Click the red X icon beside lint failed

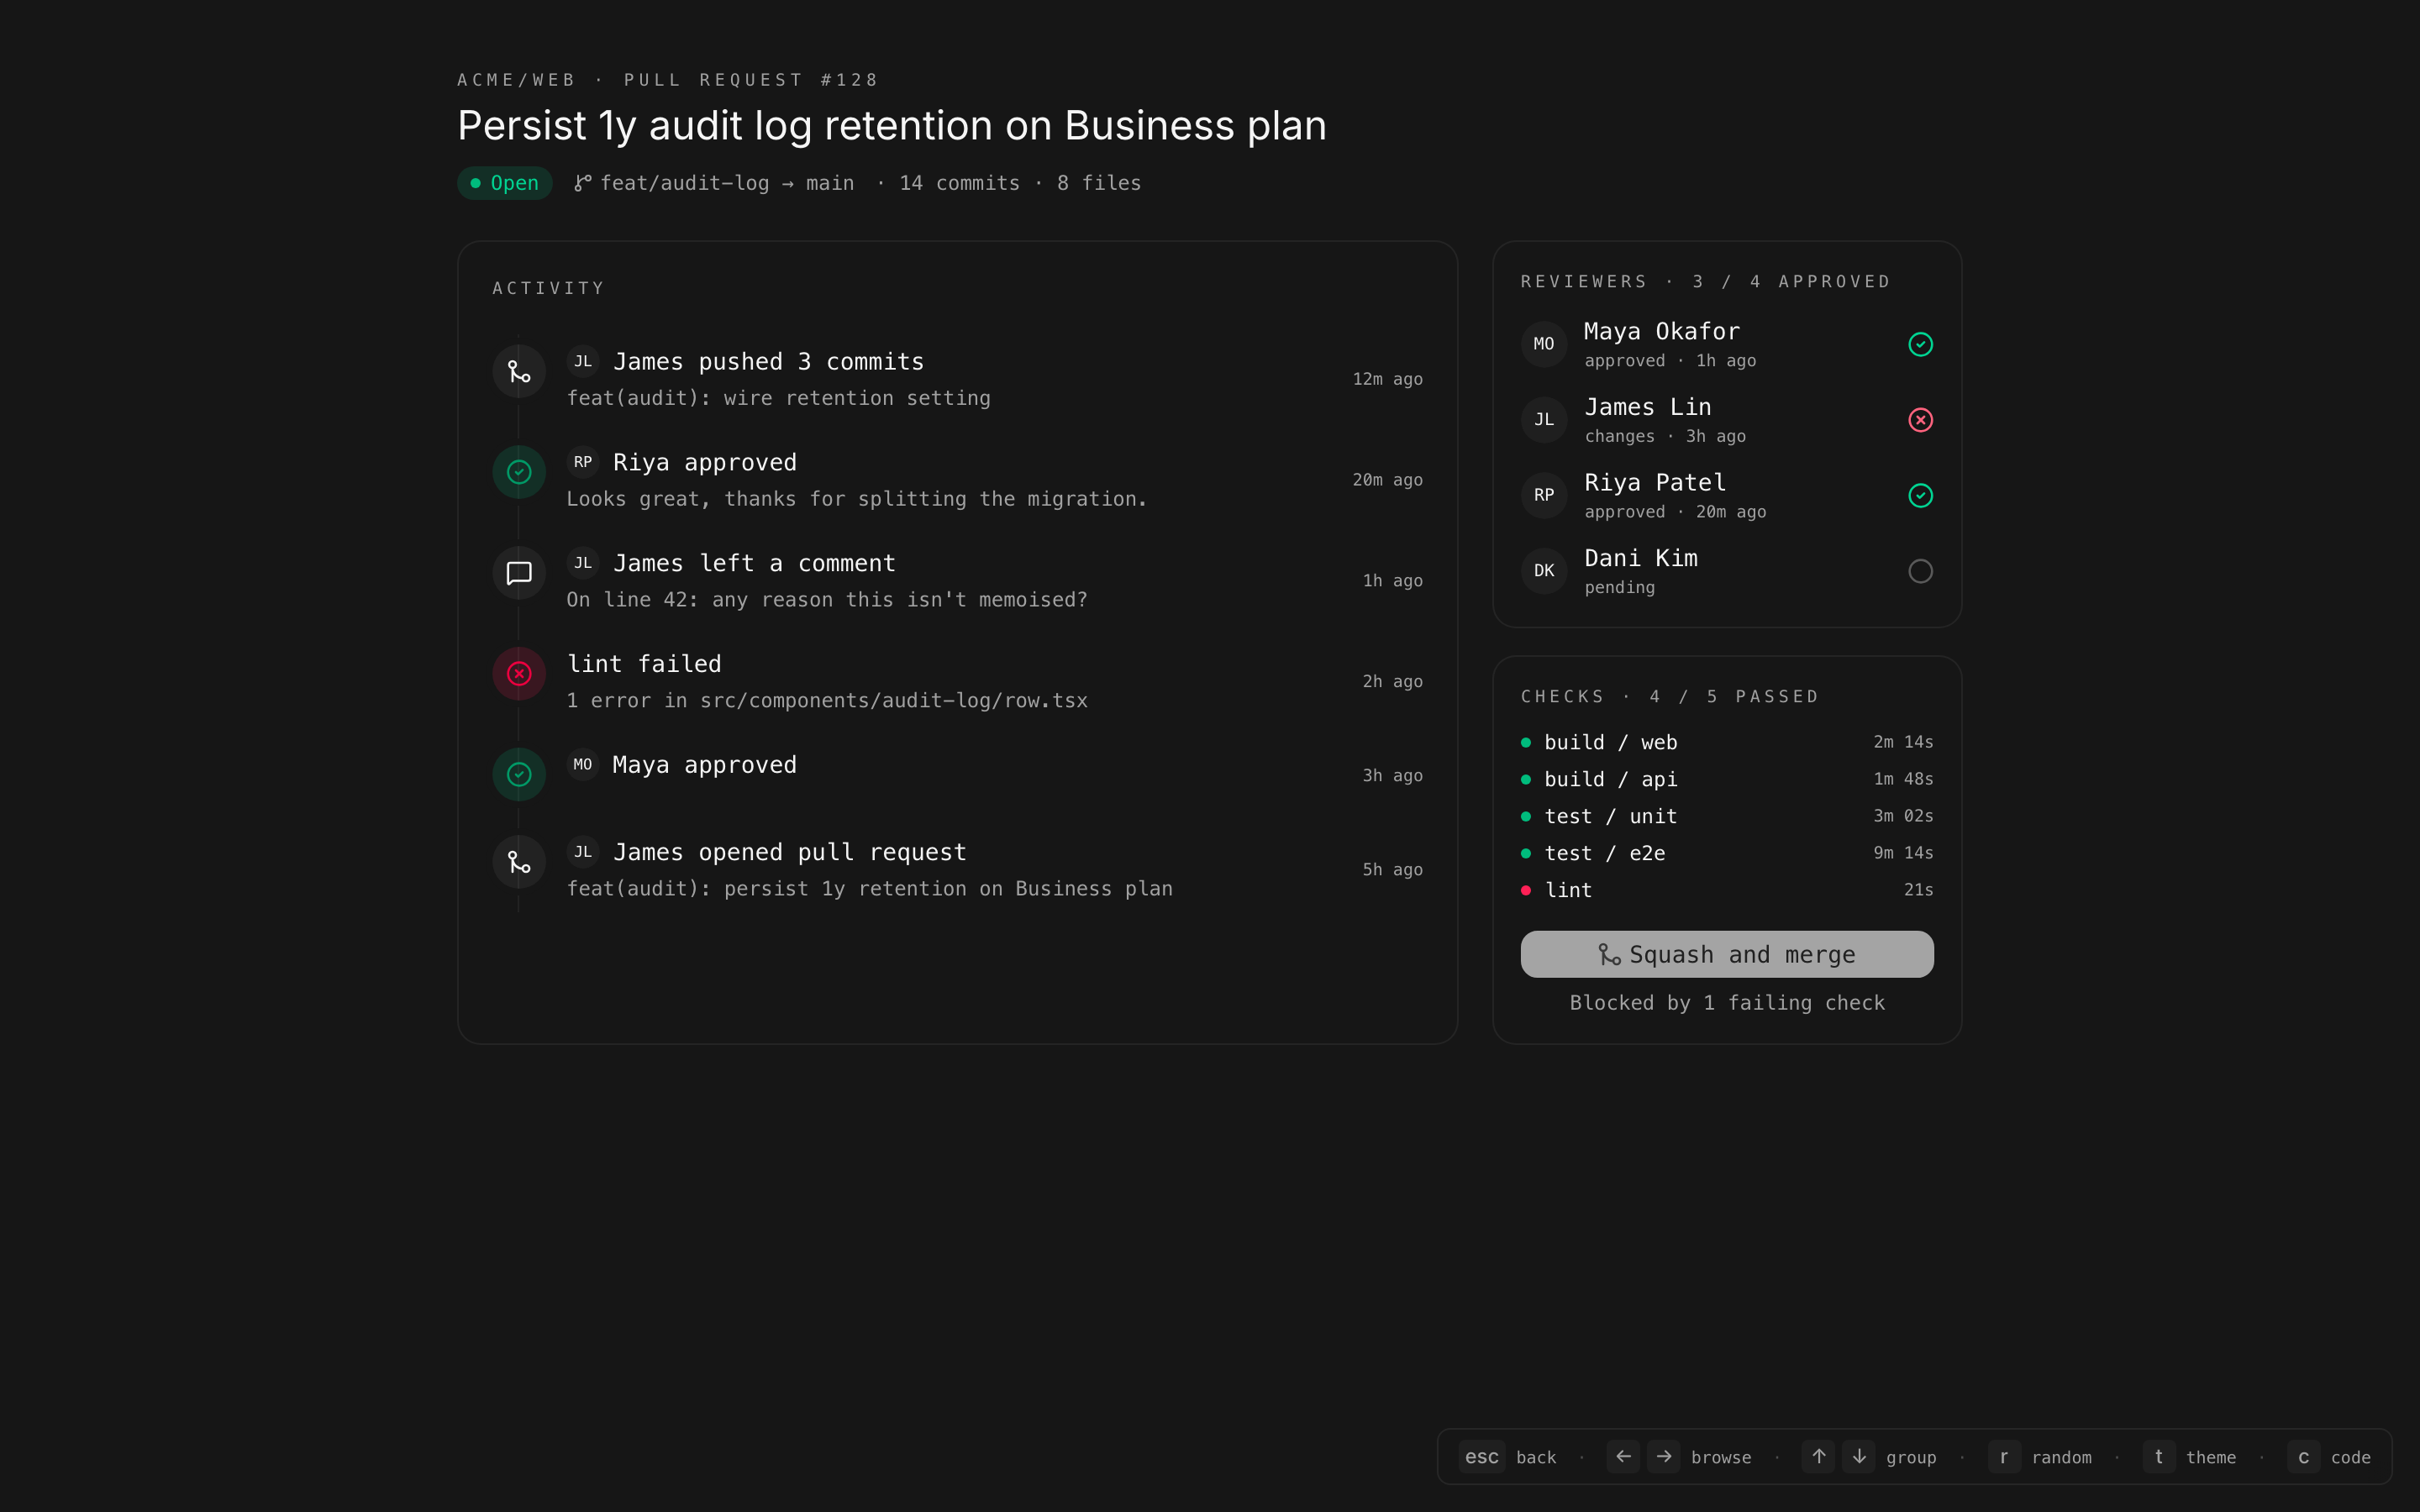[518, 674]
